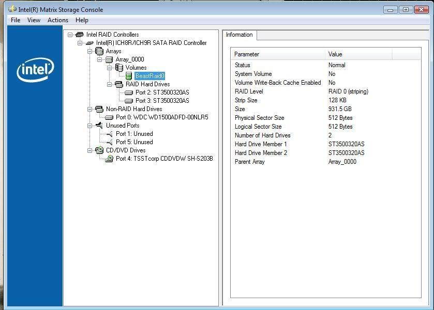Collapse the CD/DVD Drives node
Viewport: 434px width, 310px height.
[x=90, y=150]
